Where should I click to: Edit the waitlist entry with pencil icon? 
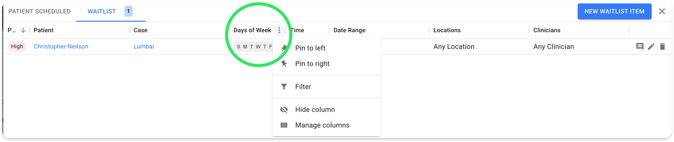pos(651,46)
